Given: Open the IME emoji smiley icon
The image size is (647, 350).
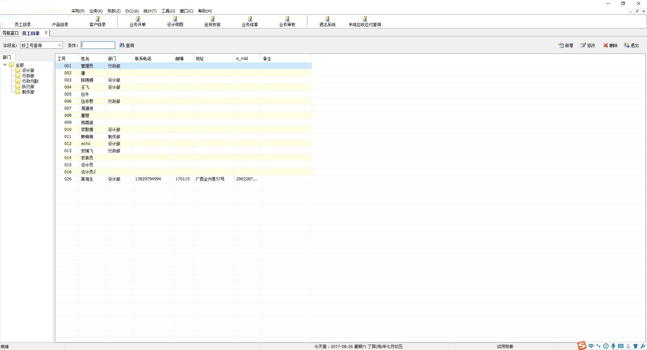Looking at the screenshot, I should coord(606,346).
